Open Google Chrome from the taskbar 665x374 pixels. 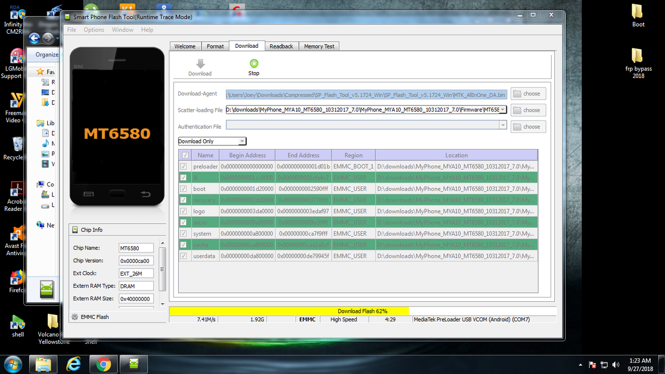(x=103, y=365)
